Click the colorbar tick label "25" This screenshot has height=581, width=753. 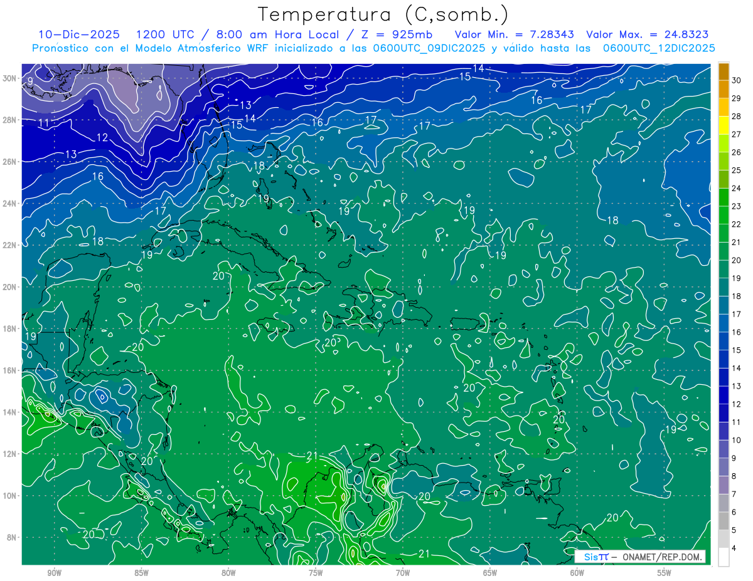pyautogui.click(x=737, y=170)
